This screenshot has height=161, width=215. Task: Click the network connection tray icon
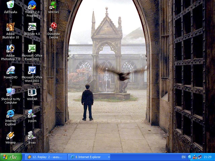tap(200, 157)
